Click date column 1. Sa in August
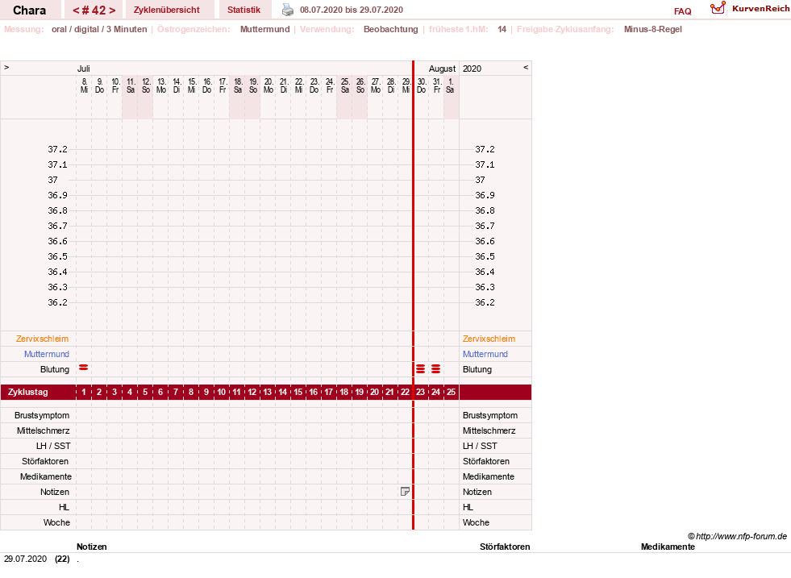The image size is (791, 578). pyautogui.click(x=450, y=85)
